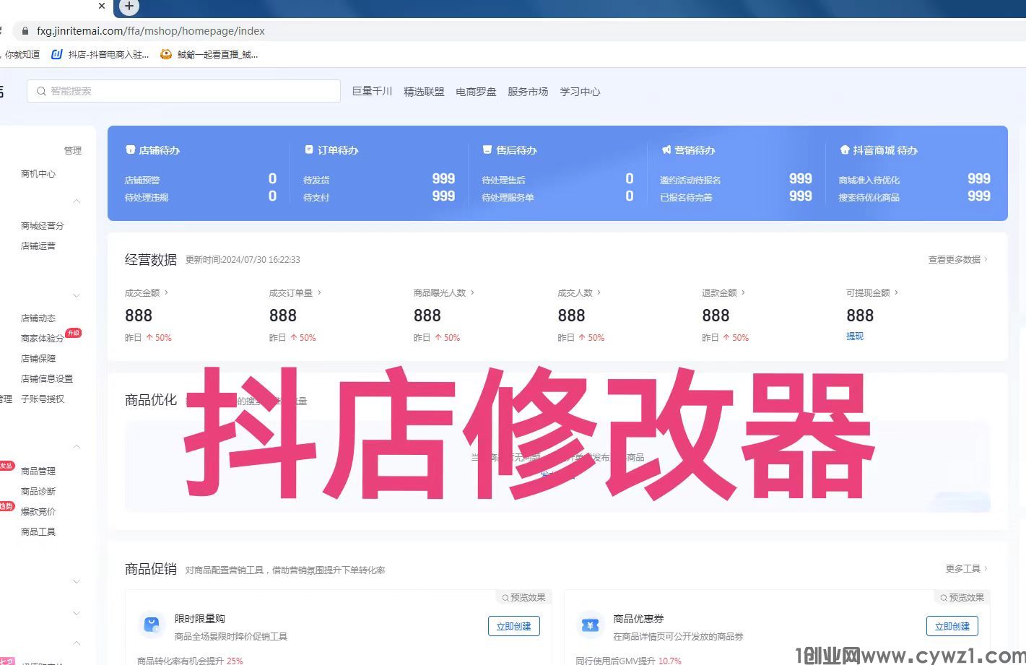Click the magnifier icon in the smart search bar

tap(41, 91)
